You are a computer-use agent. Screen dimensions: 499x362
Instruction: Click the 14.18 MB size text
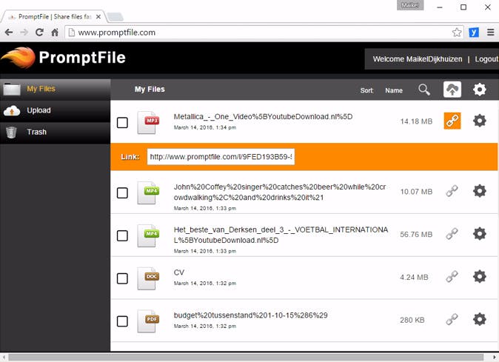pos(416,121)
